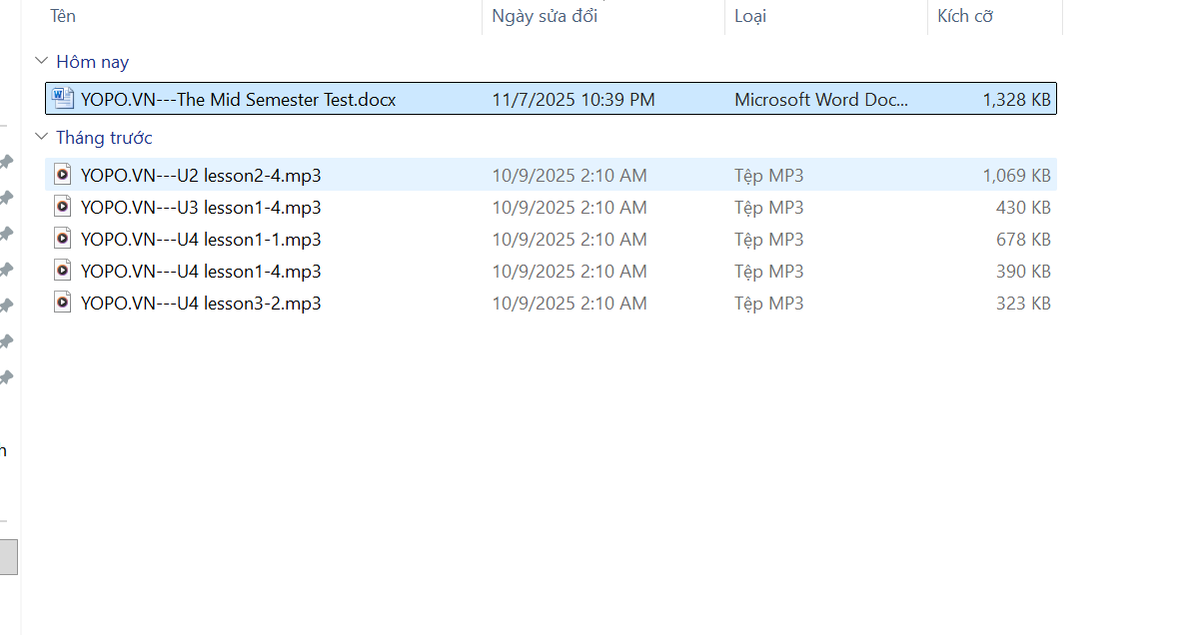Image resolution: width=1181 pixels, height=635 pixels.
Task: Click the 323 KB size of U4 lesson3-2
Action: pyautogui.click(x=1023, y=304)
